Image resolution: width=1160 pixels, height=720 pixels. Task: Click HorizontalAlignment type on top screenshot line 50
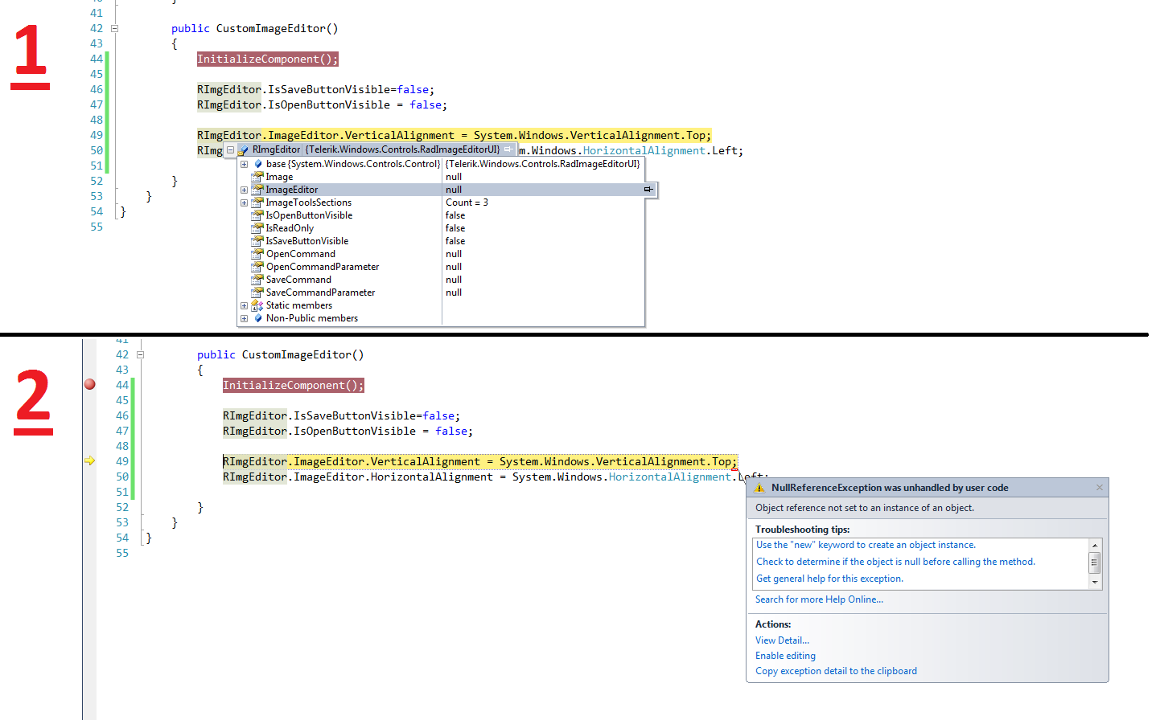click(644, 150)
